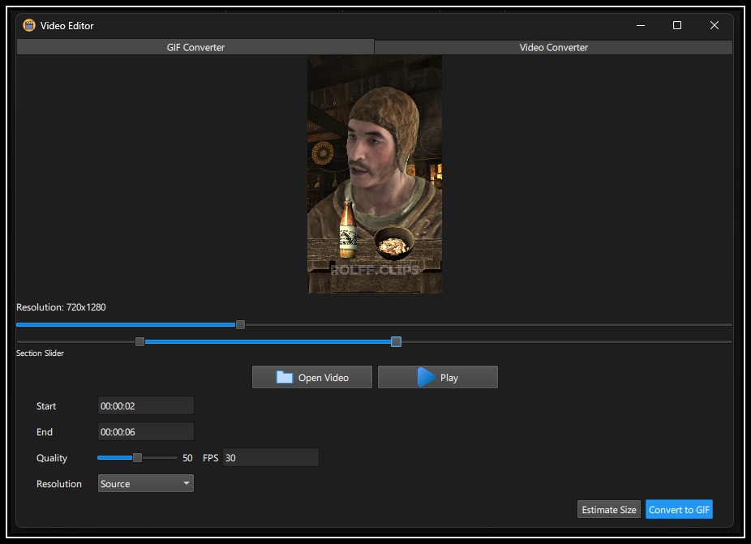Screen dimensions: 751x544
Task: Click the Section Slider end handle
Action: pyautogui.click(x=396, y=341)
